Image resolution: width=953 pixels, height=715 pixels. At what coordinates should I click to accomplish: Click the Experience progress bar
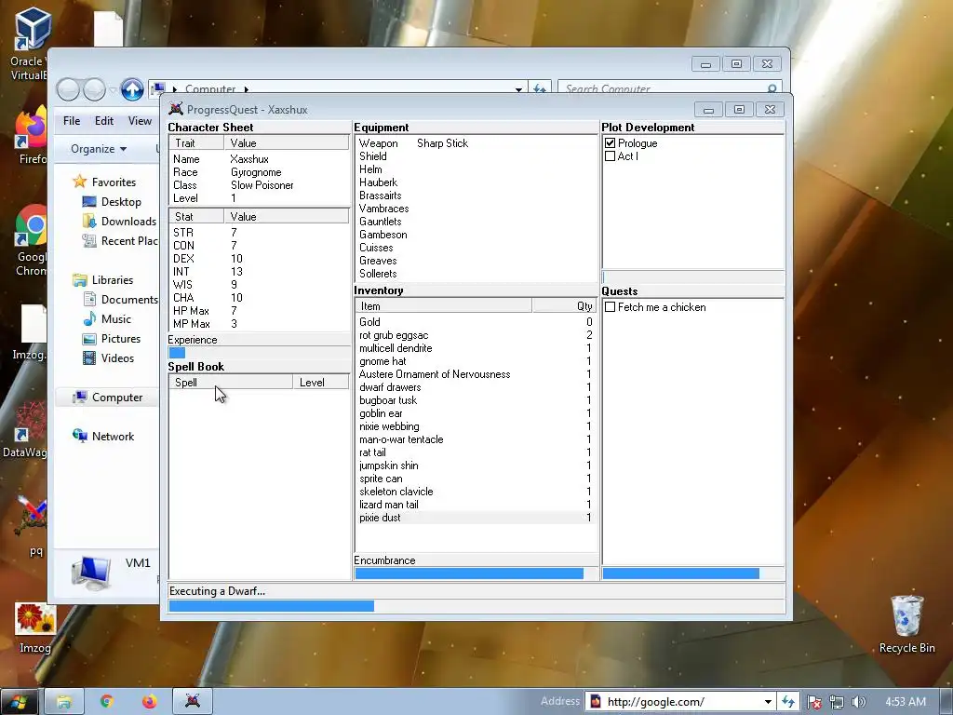tap(259, 353)
